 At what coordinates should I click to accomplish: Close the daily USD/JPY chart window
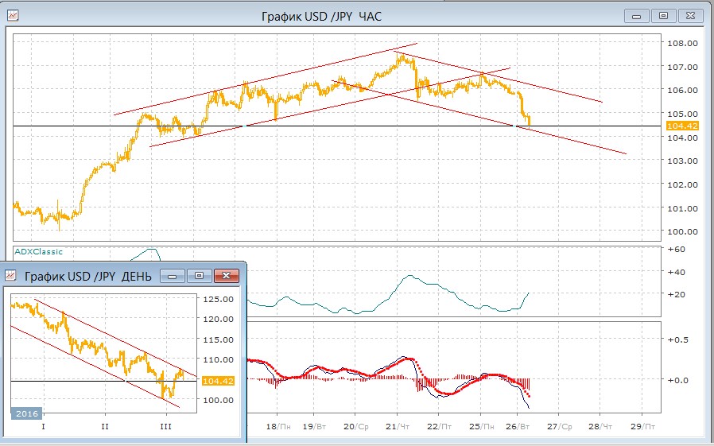[x=227, y=276]
